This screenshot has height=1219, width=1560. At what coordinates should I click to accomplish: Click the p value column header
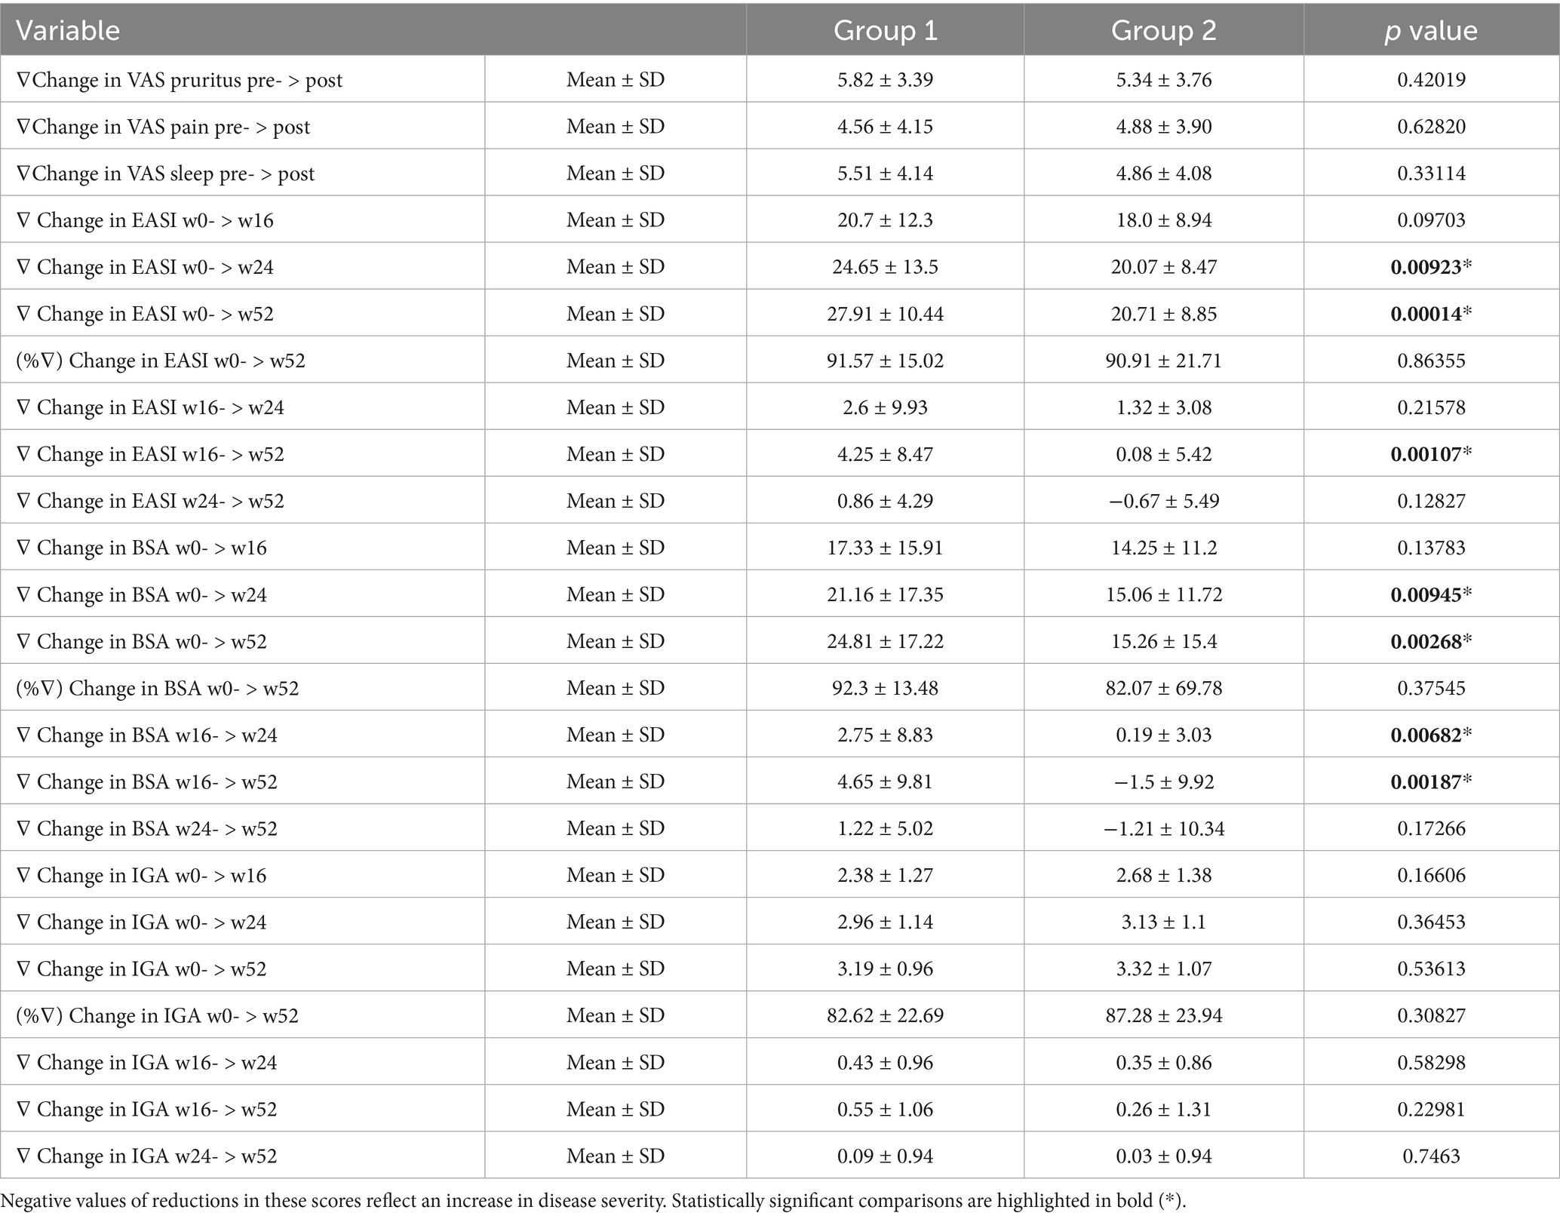pyautogui.click(x=1431, y=30)
